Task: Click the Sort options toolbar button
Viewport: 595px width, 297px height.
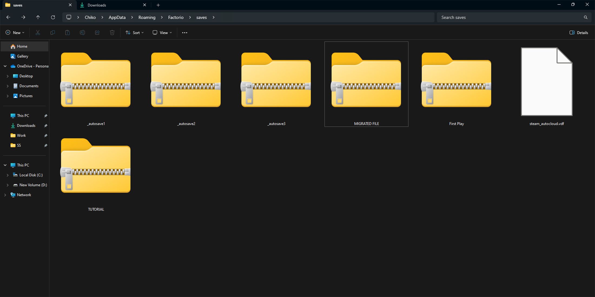Action: (x=135, y=32)
